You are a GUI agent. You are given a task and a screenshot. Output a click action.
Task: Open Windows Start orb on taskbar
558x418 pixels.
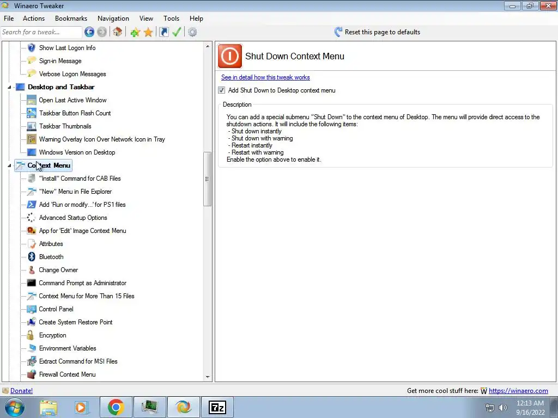pos(15,407)
